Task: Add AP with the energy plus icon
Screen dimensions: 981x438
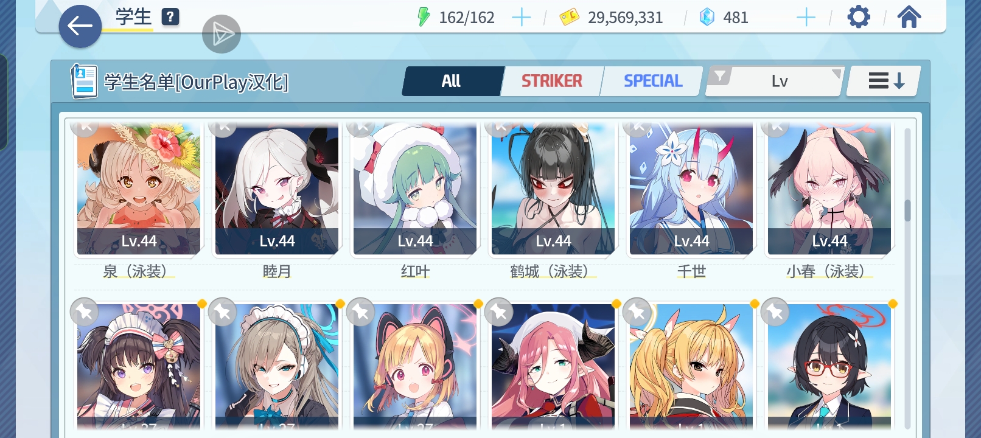Action: 522,18
